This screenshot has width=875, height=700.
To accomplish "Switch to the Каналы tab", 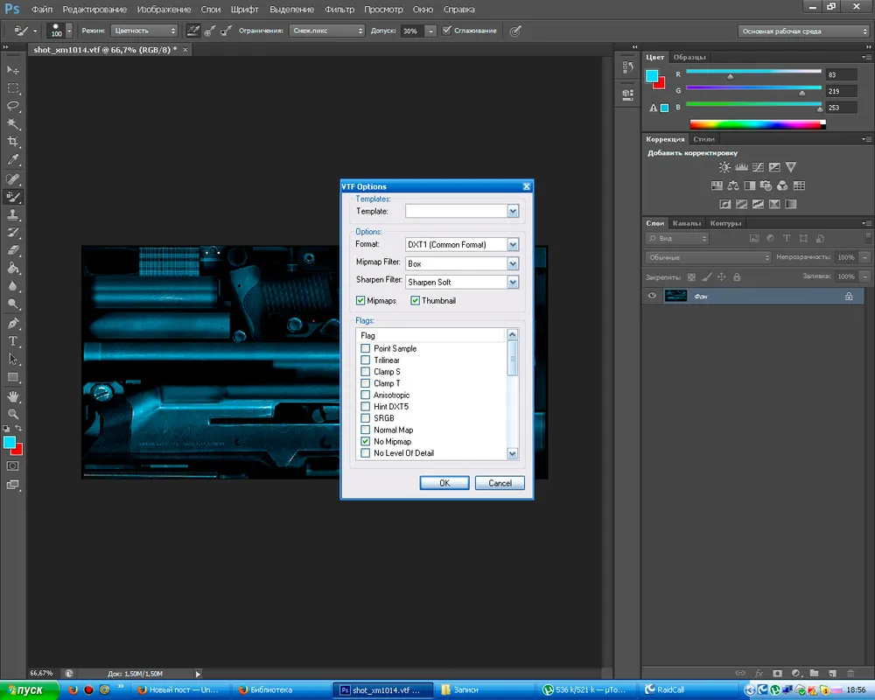I will (x=686, y=223).
